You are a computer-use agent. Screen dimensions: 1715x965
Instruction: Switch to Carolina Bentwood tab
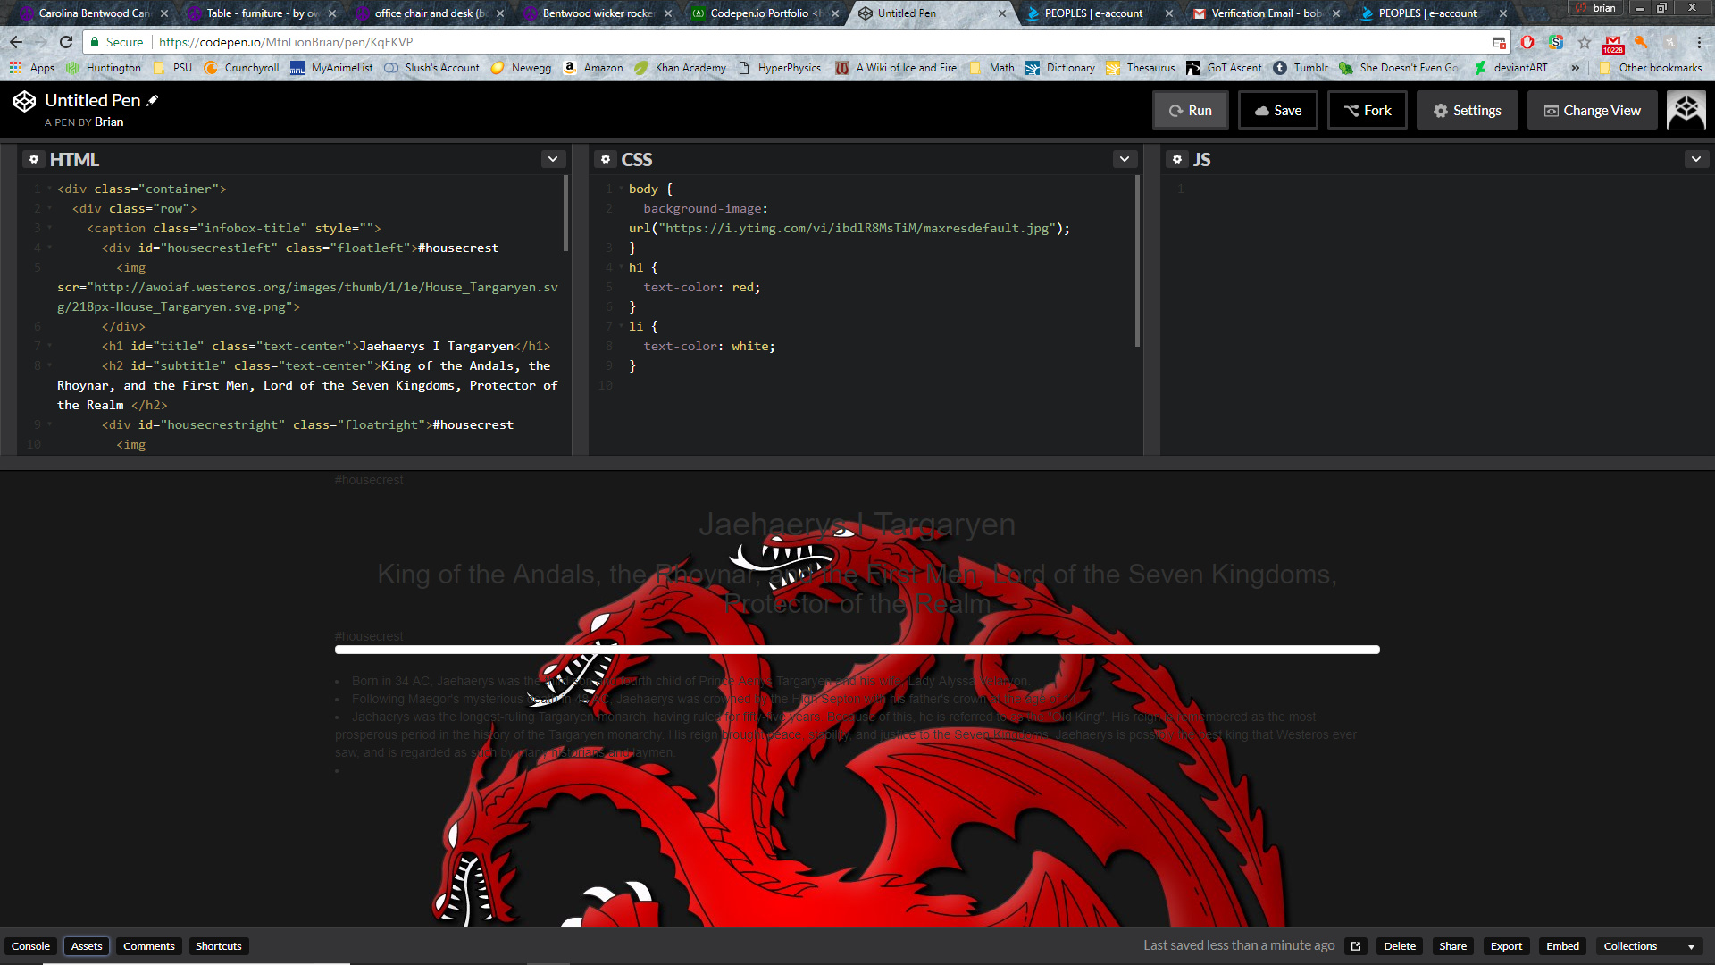coord(93,13)
